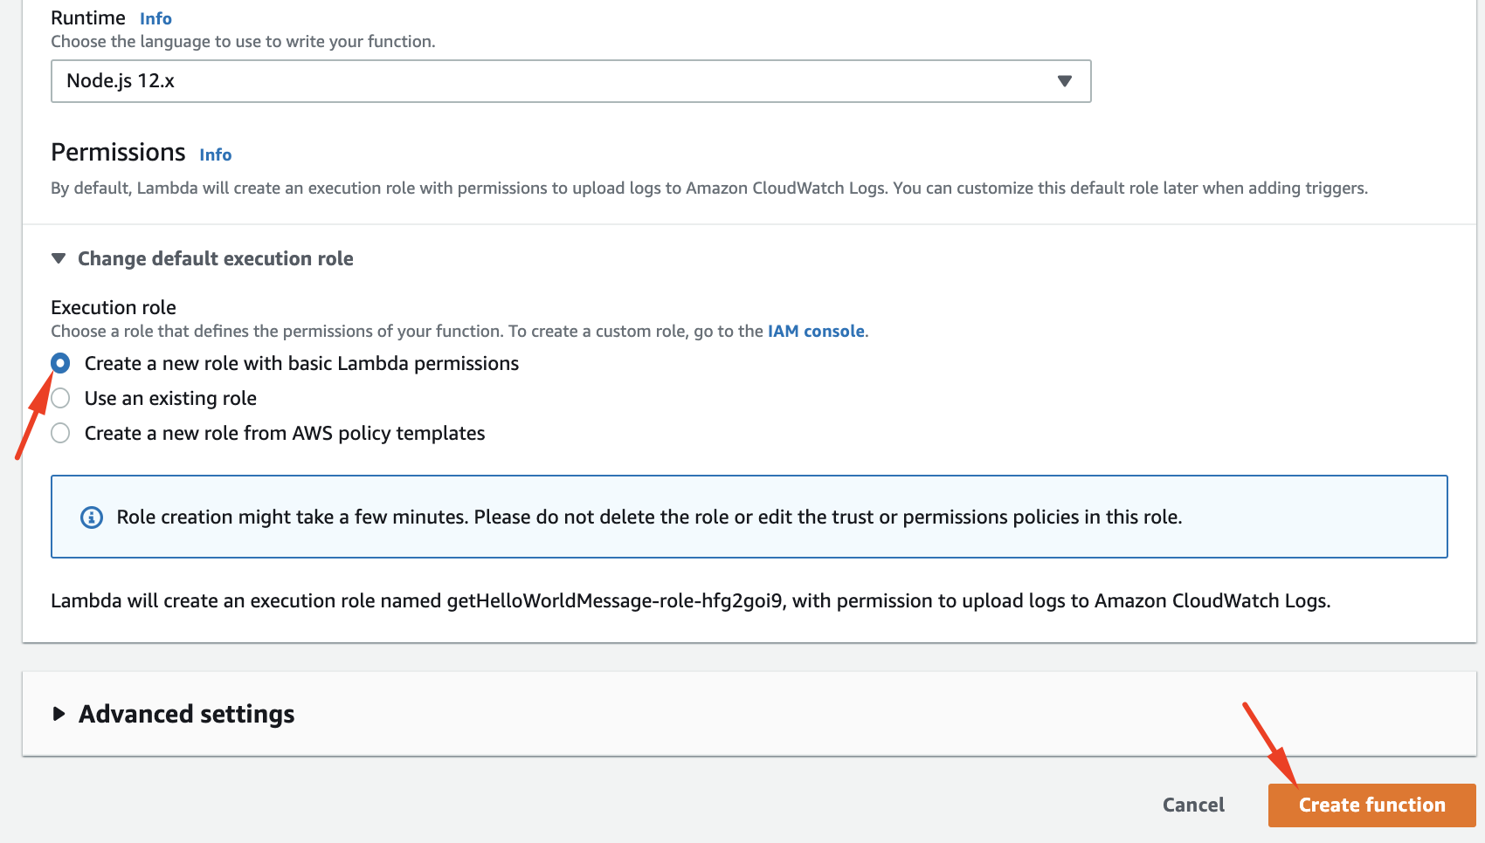Choose "Create a new role from AWS policy templates"
This screenshot has width=1485, height=843.
59,432
